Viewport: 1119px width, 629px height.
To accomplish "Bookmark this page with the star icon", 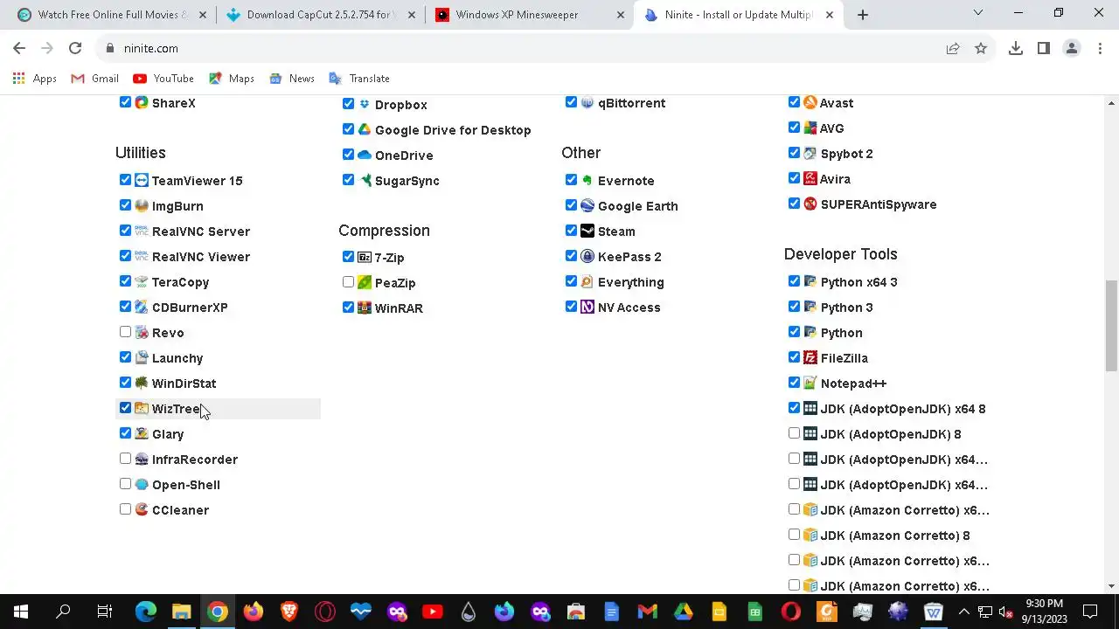I will [x=981, y=48].
